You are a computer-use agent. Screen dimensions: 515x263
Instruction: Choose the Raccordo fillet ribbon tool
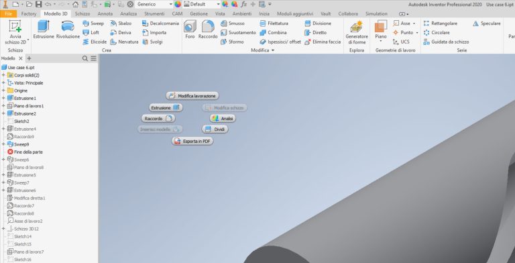tap(208, 30)
